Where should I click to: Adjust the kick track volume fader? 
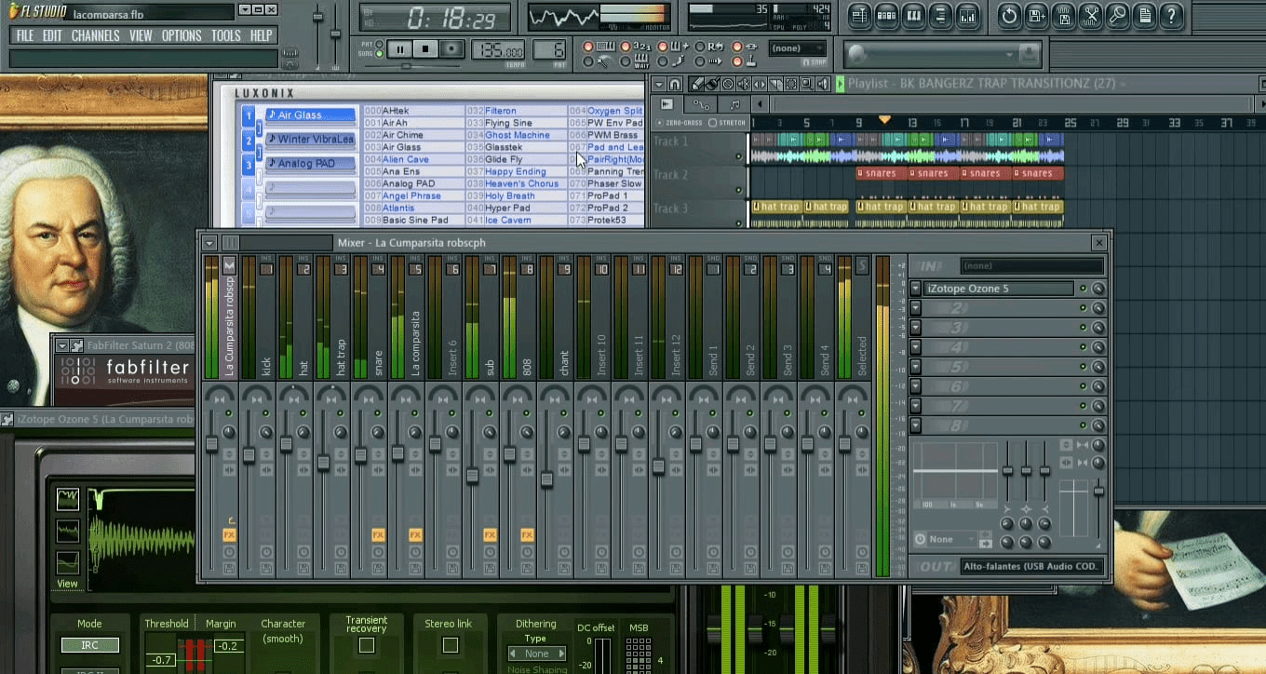point(249,454)
